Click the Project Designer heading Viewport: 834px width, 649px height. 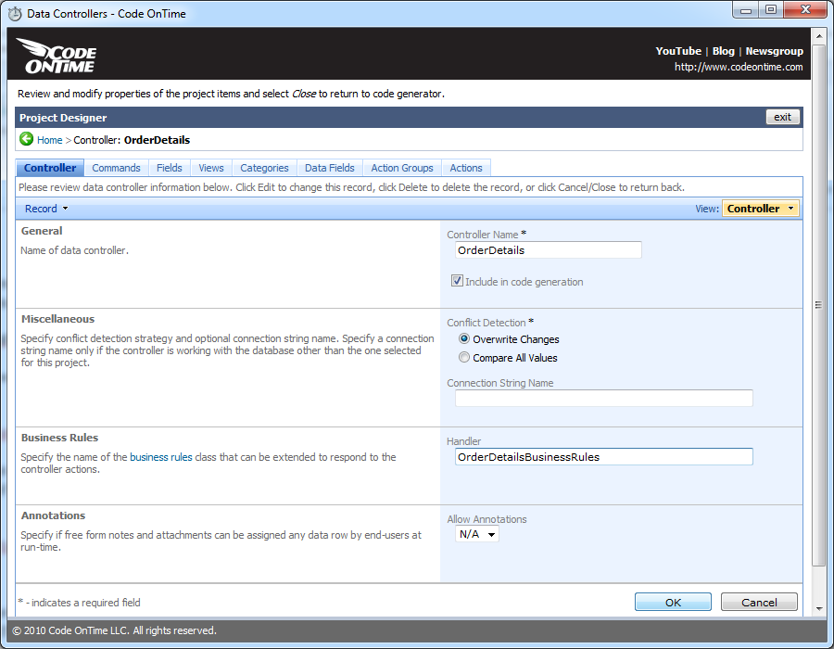63,118
